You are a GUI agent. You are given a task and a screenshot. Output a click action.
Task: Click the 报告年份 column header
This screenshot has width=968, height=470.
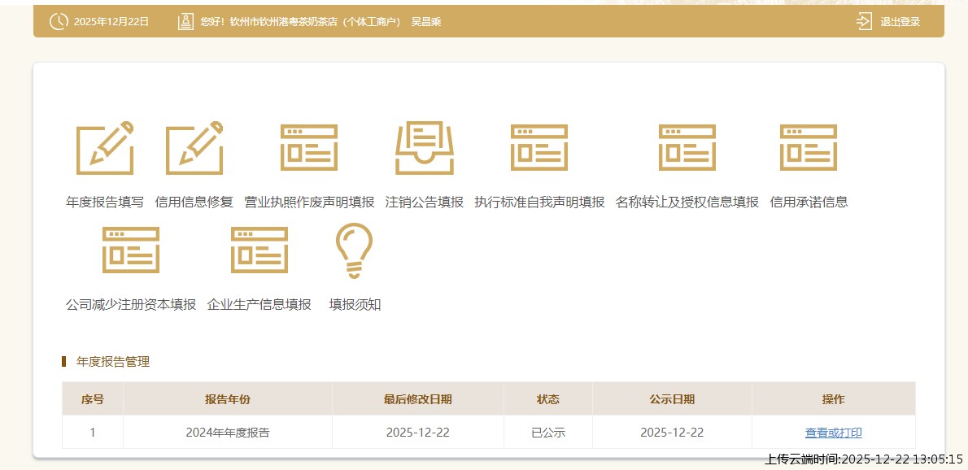coord(228,399)
